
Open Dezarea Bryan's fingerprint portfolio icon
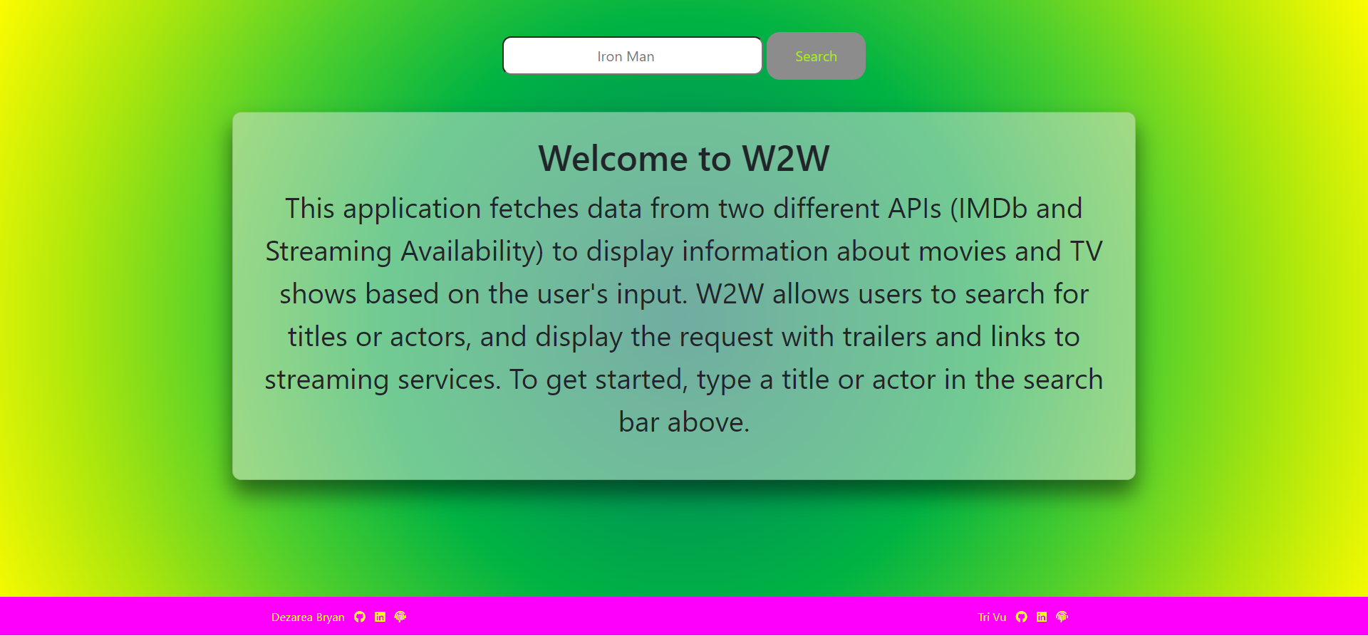click(400, 617)
